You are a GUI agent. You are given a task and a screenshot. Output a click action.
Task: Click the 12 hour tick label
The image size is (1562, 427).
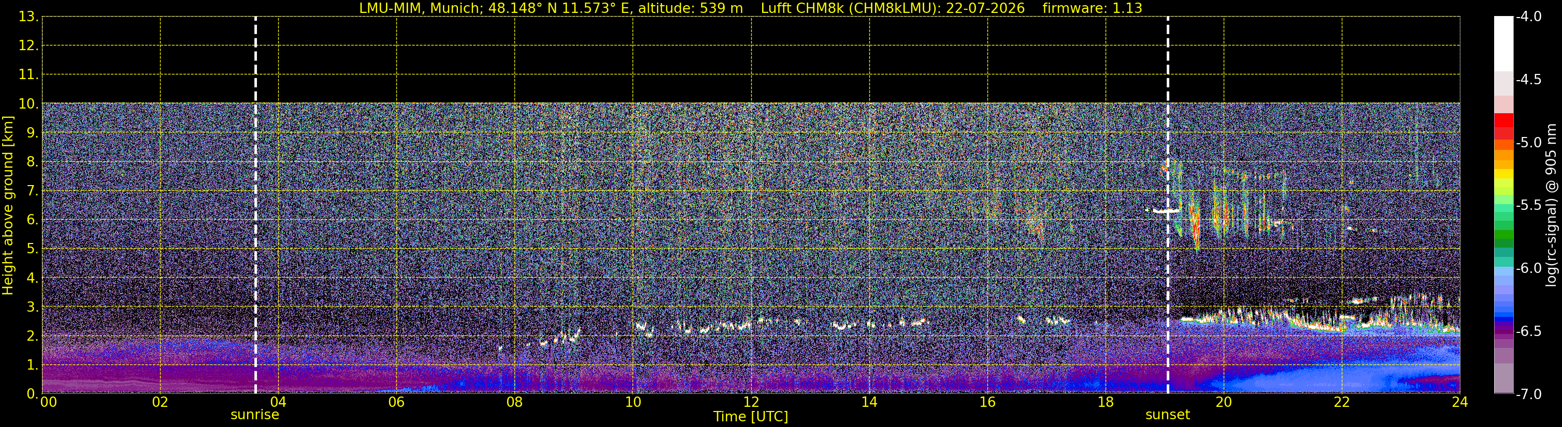[x=751, y=402]
